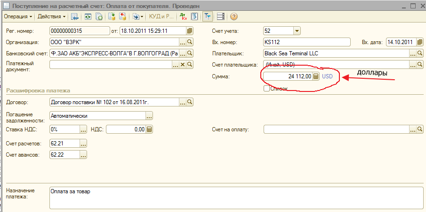
Task: Click the toolbar refresh icon
Action: 88,16
